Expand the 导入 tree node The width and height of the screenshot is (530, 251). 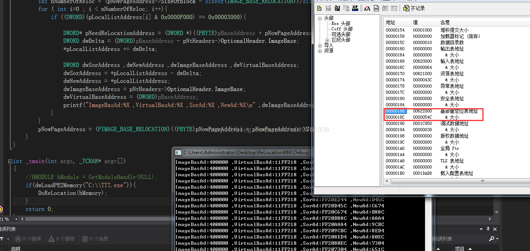(x=320, y=45)
